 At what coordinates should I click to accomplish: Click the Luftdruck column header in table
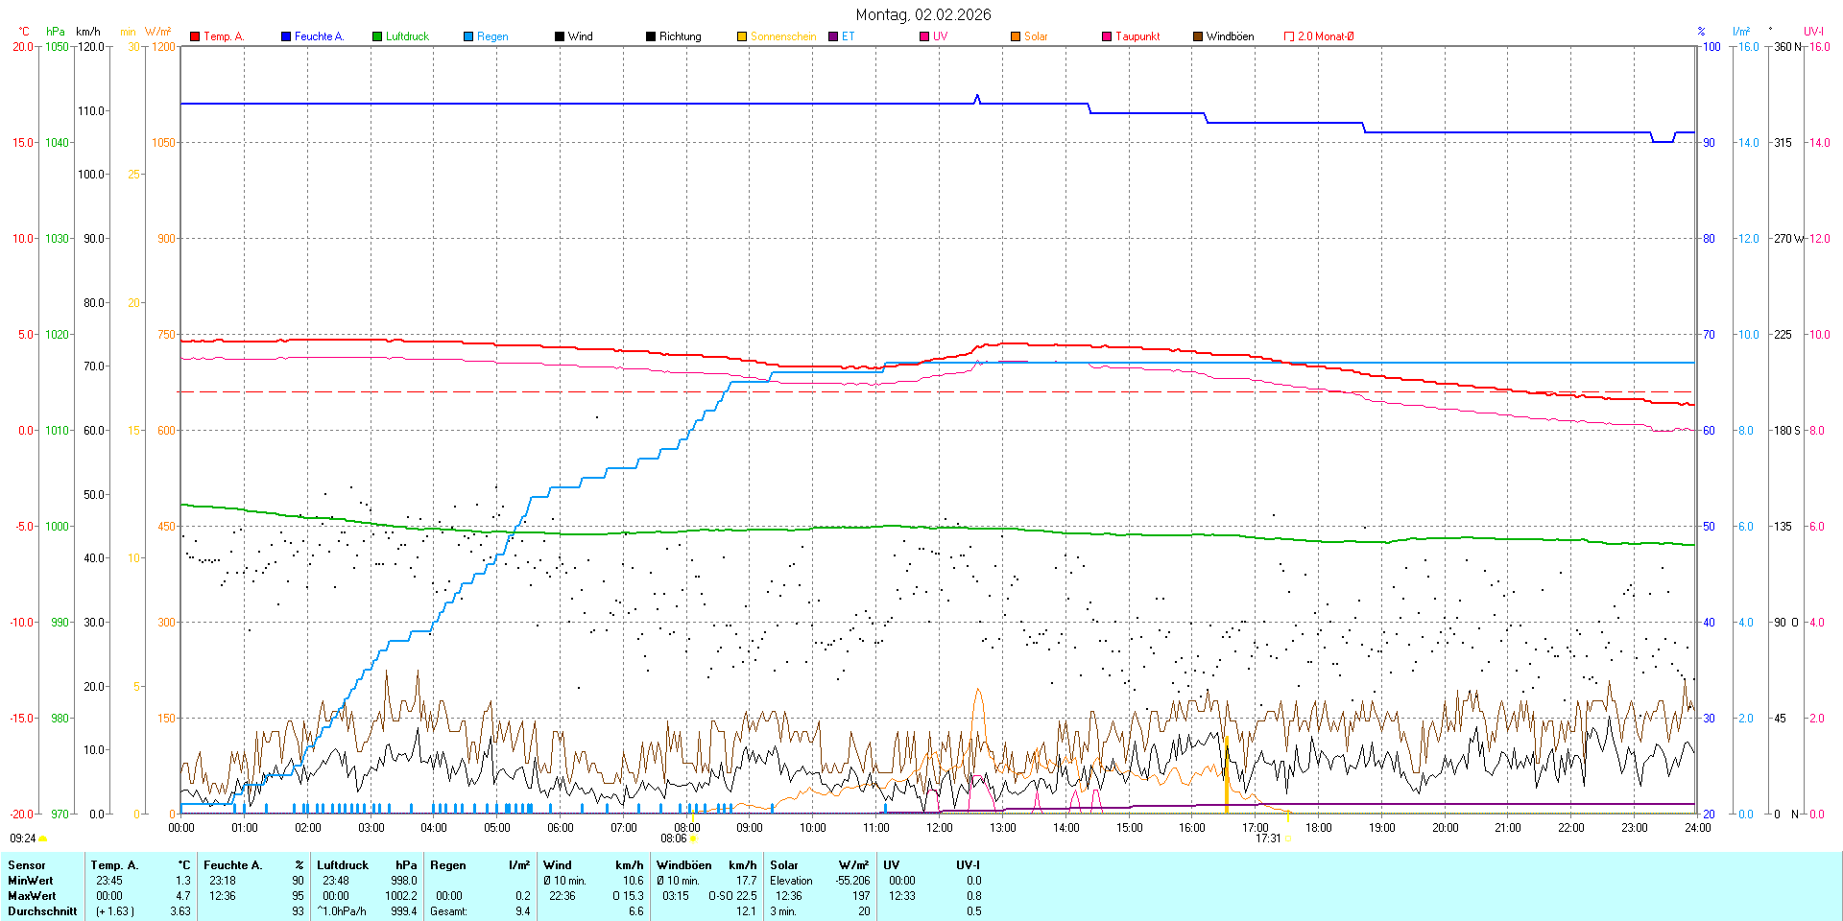[343, 865]
